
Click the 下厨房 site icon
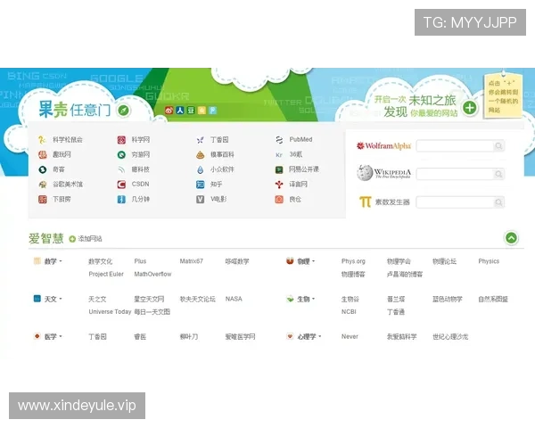pos(42,199)
